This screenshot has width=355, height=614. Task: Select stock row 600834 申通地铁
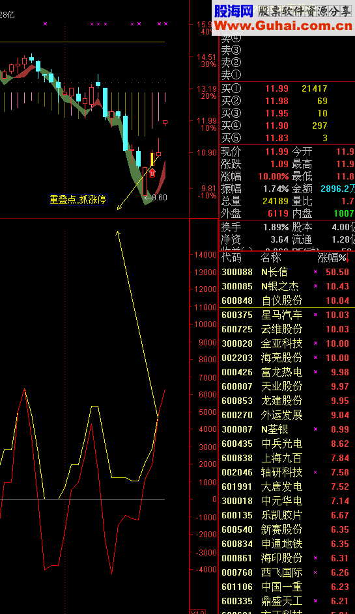[287, 544]
